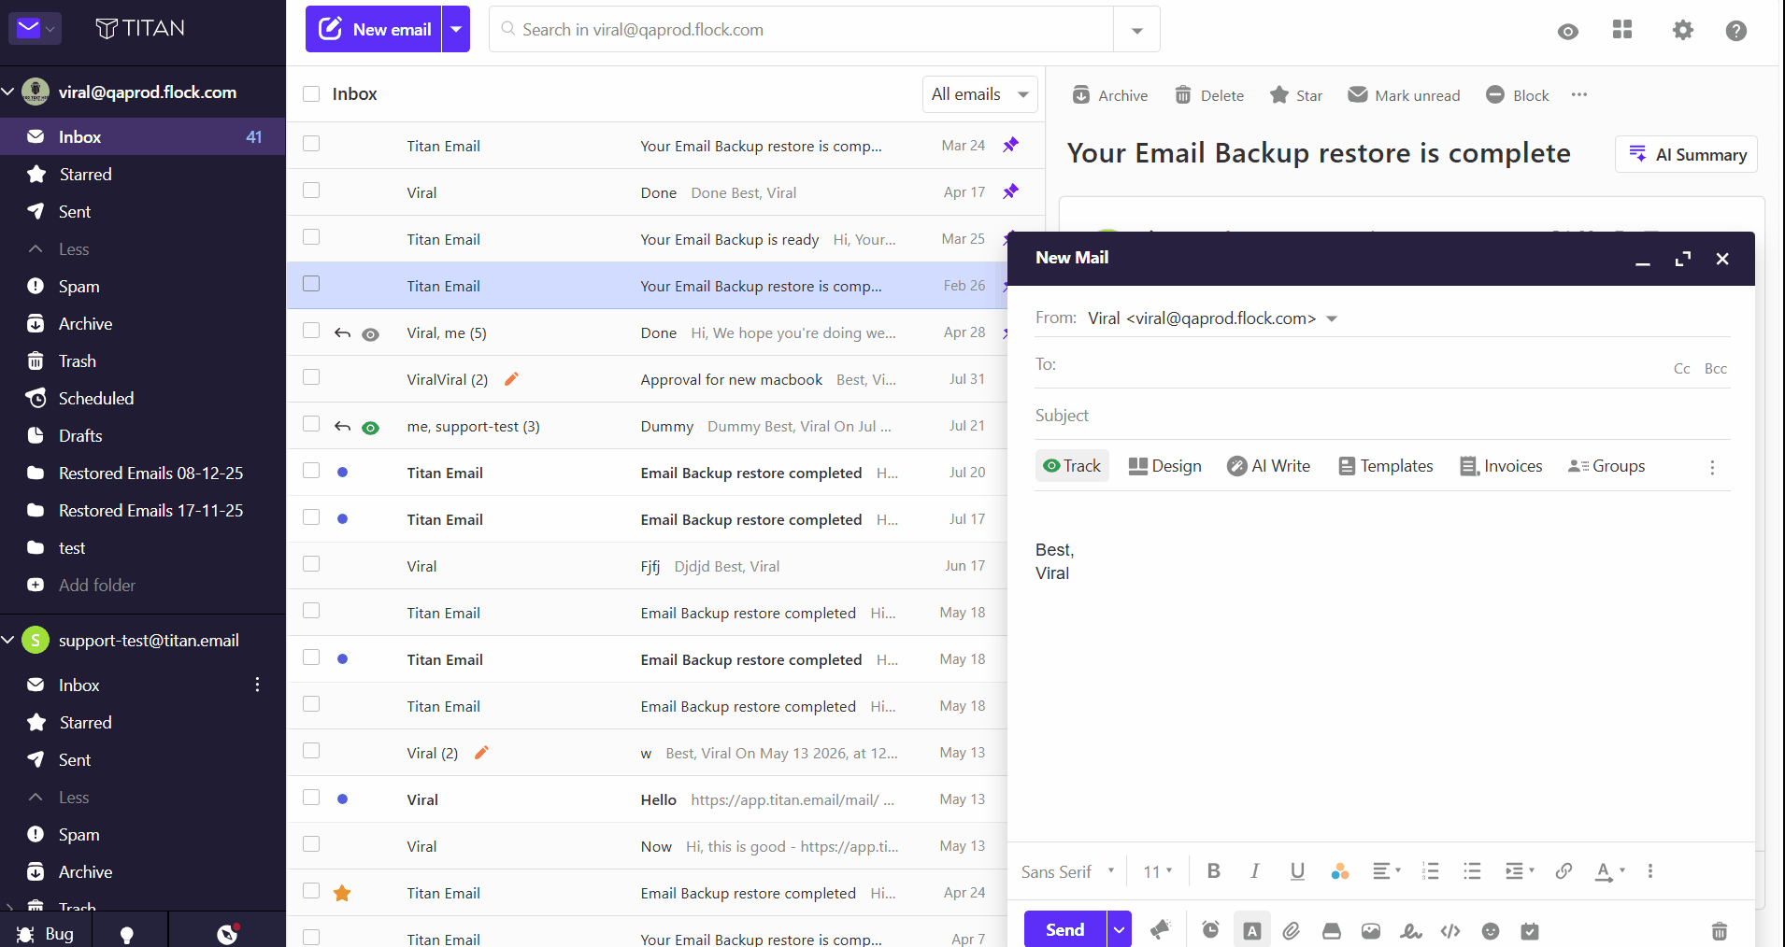Click the Templates button in compose
This screenshot has height=947, width=1785.
pyautogui.click(x=1385, y=466)
